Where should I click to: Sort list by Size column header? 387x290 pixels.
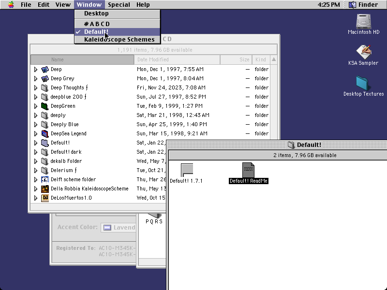pos(236,59)
